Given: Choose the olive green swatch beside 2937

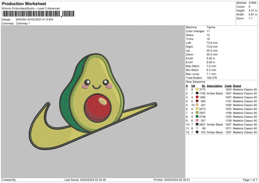Looking at the screenshot, I should pyautogui.click(x=197, y=113).
